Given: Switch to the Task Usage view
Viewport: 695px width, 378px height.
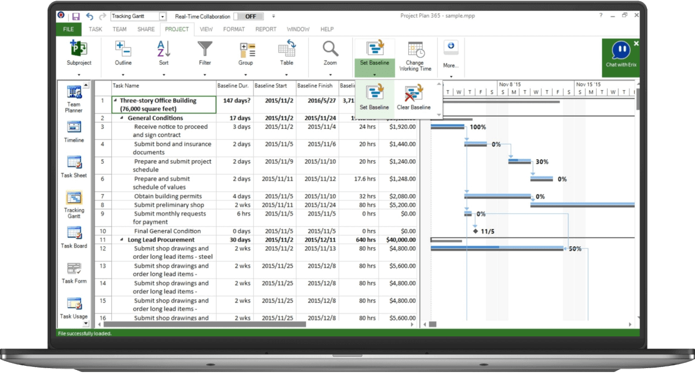Looking at the screenshot, I should (74, 308).
